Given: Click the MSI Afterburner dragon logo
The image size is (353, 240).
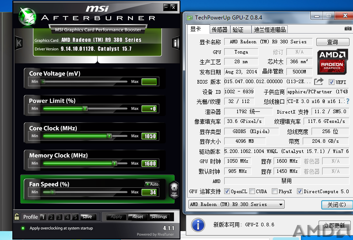Looking at the screenshot, I should point(27,17).
